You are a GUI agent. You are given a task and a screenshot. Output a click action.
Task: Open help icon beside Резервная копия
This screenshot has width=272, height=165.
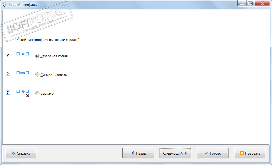[8, 55]
